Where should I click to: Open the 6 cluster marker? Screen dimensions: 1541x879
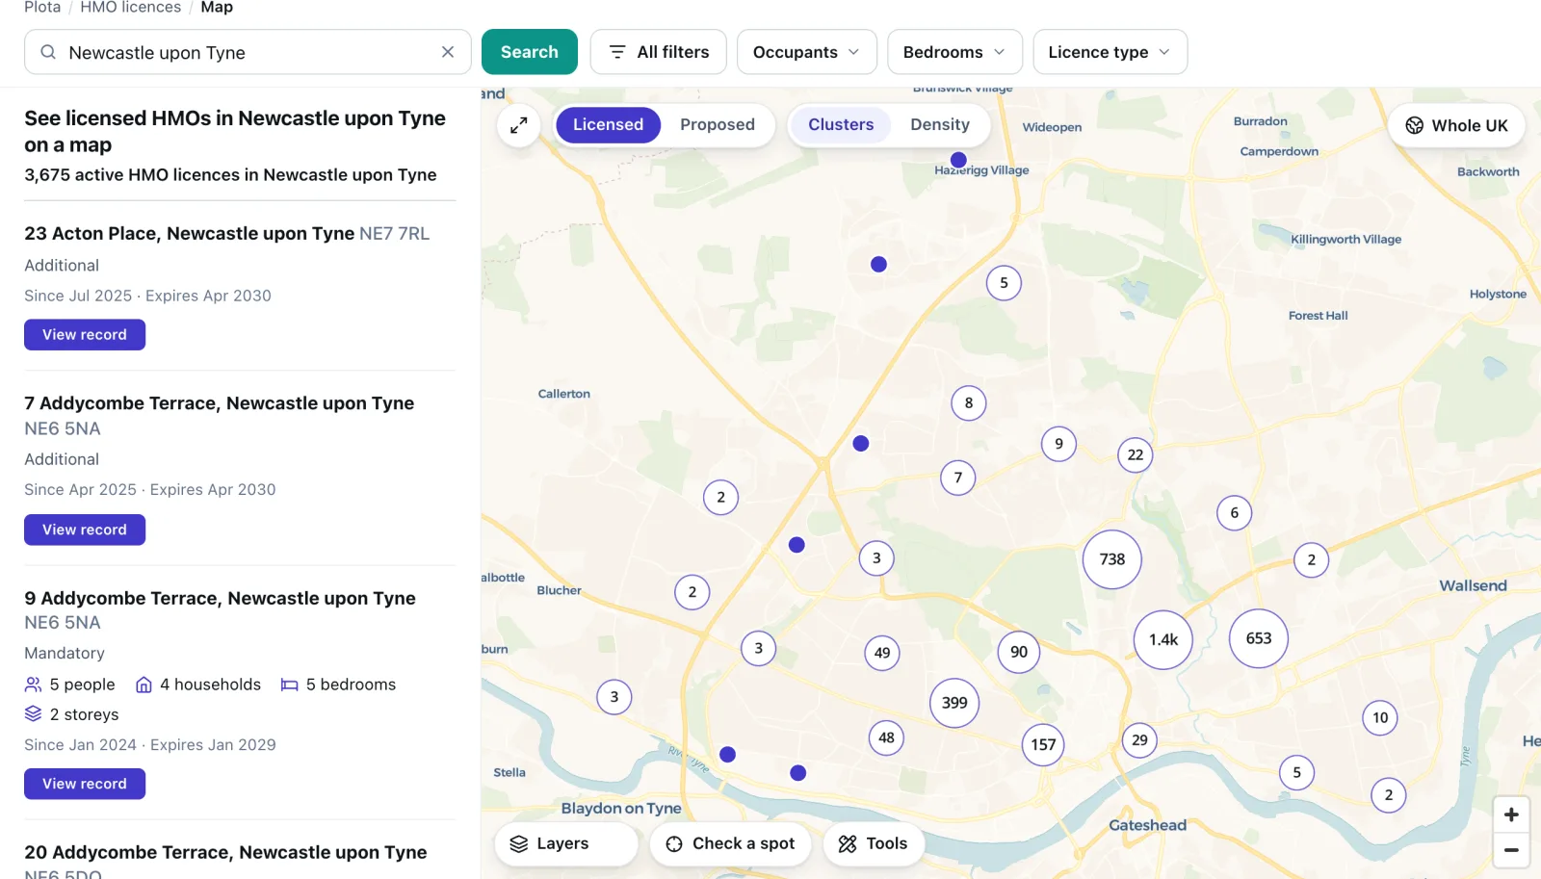coord(1234,513)
